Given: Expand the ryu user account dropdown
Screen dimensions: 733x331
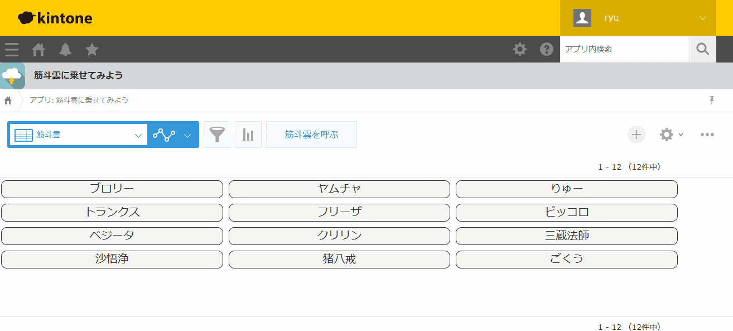Looking at the screenshot, I should coord(703,18).
